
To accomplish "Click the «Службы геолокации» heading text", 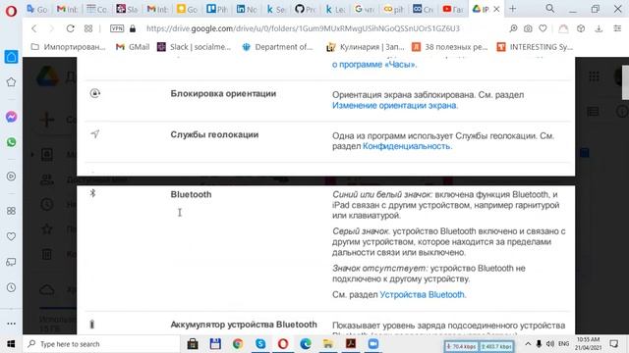I will (x=214, y=134).
